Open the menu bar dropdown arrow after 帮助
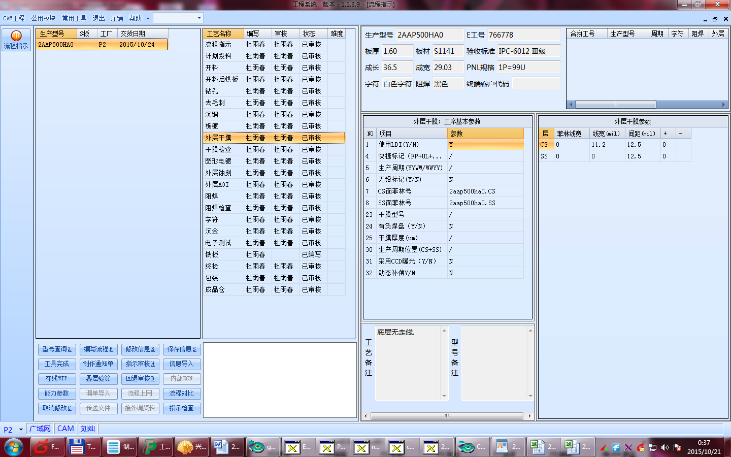The image size is (731, 457). click(x=148, y=18)
